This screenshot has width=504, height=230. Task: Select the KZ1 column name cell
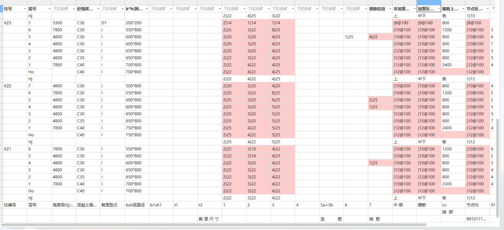15,149
